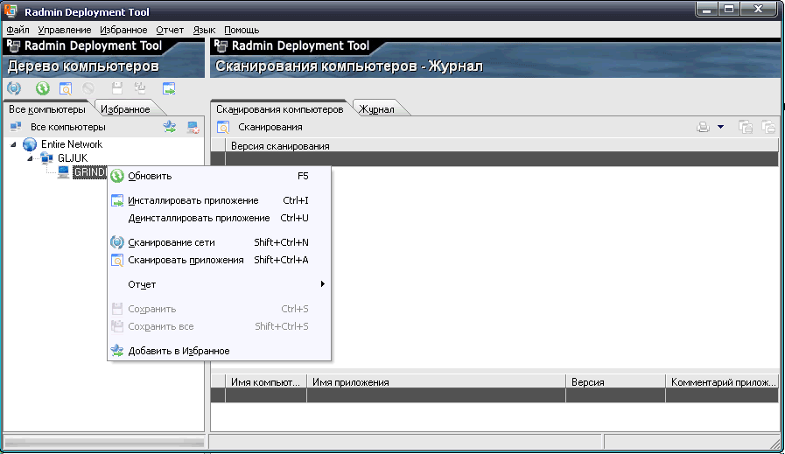Click the Сканирования magnifier icon

(223, 127)
